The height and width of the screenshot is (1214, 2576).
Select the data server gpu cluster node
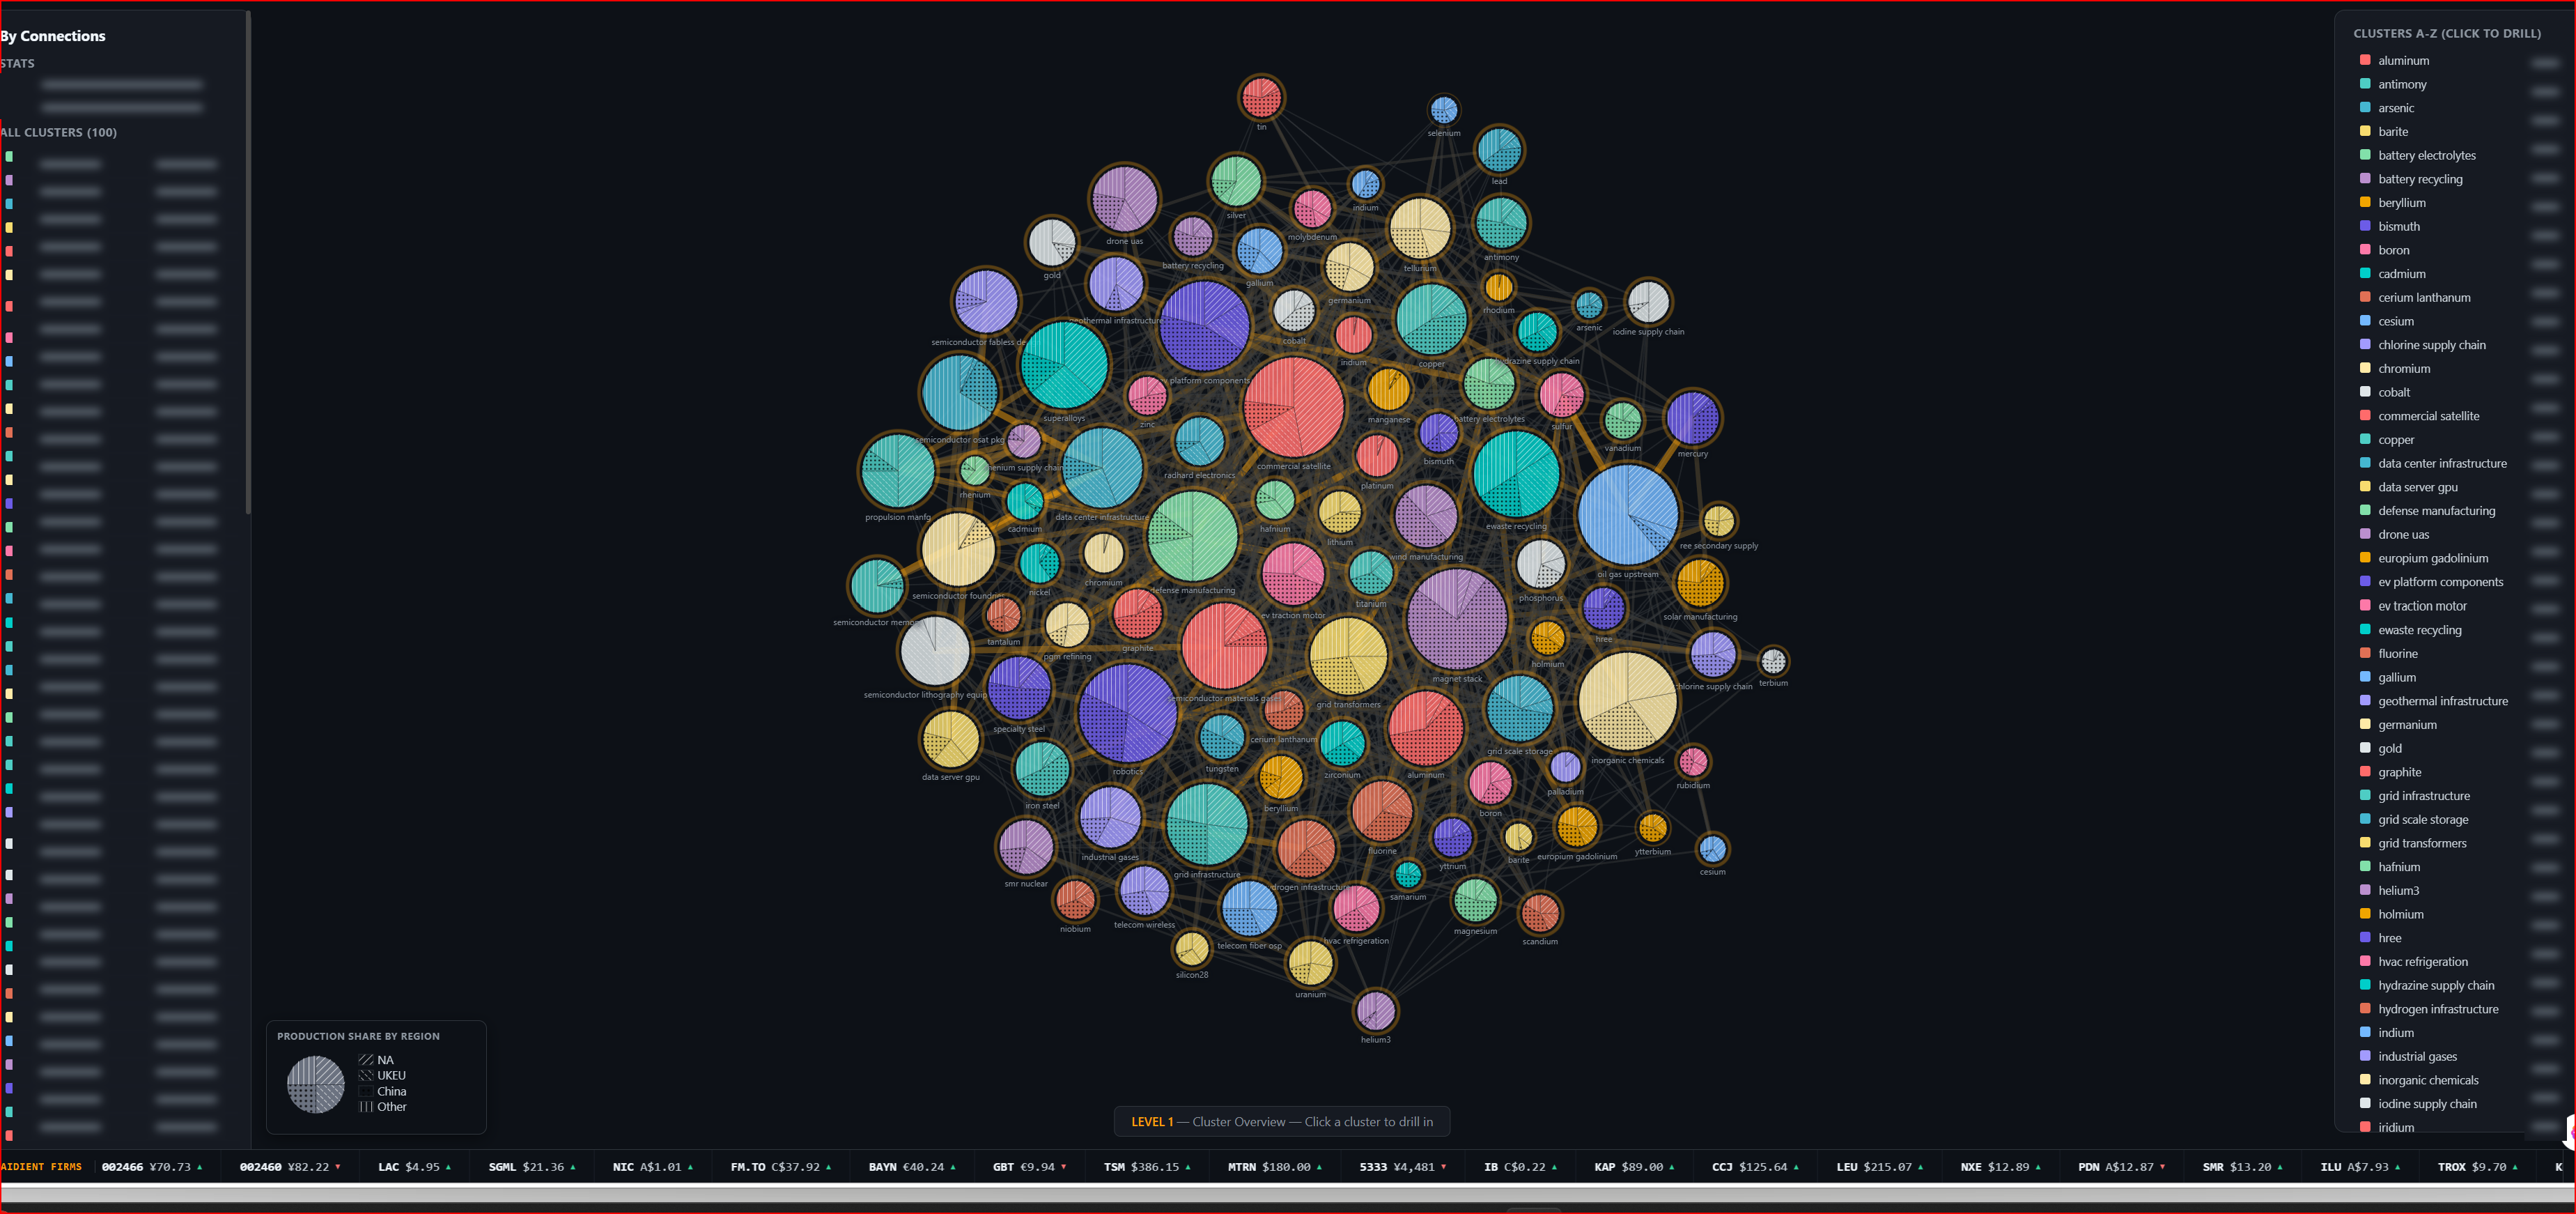pos(950,741)
